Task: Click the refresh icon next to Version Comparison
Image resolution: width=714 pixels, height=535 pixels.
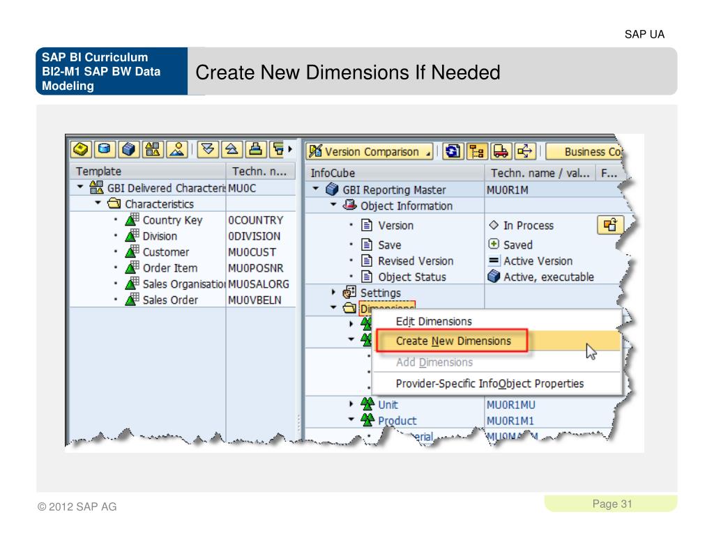Action: click(x=453, y=151)
